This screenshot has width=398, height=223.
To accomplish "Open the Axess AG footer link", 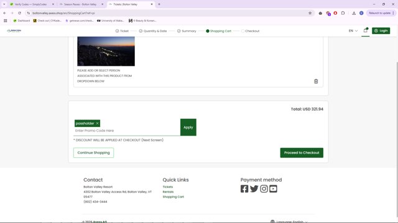I will 99,222.
